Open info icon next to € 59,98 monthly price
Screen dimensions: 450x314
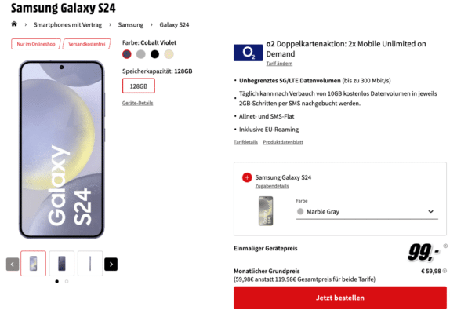click(x=445, y=271)
